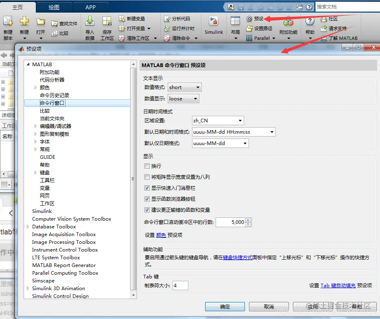Select 命令历史记录 in preferences tree
The width and height of the screenshot is (380, 319).
pos(55,95)
